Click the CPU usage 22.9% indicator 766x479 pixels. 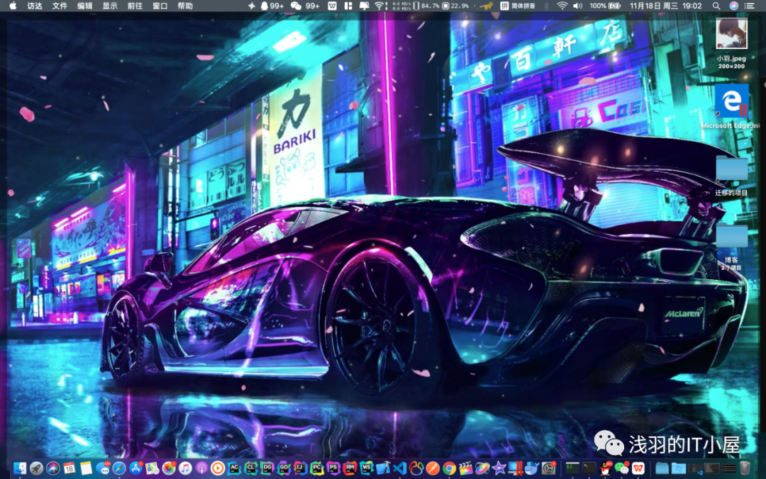456,6
